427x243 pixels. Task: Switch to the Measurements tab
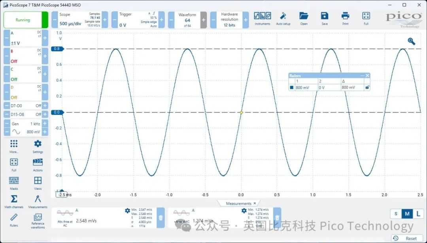coord(238,204)
